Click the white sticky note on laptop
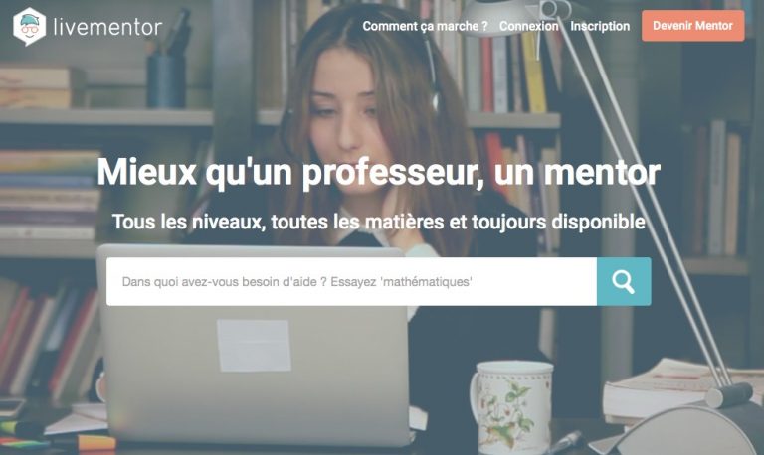The image size is (764, 455). 254,345
